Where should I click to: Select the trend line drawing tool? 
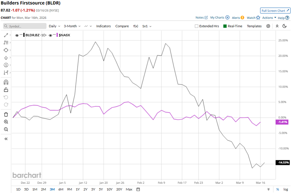6,35
